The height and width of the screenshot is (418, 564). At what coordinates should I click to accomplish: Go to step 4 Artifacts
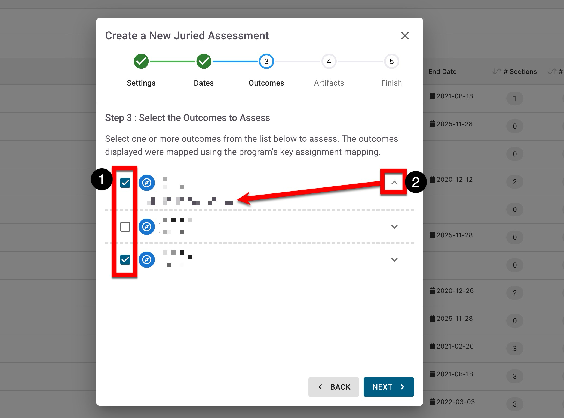coord(329,61)
